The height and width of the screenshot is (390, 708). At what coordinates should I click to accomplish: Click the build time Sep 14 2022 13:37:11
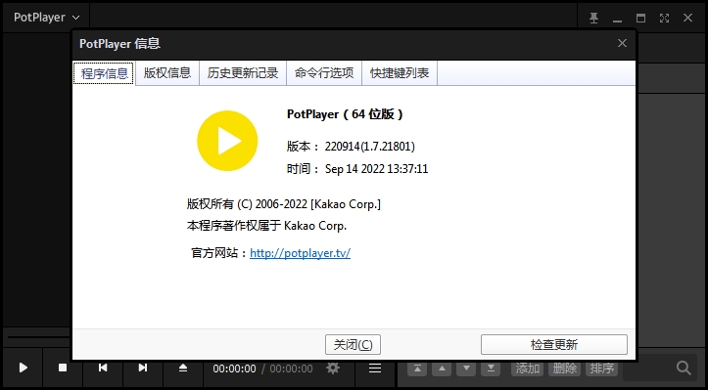coord(377,169)
